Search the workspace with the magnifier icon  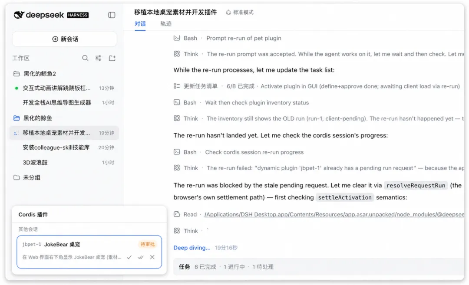click(85, 58)
